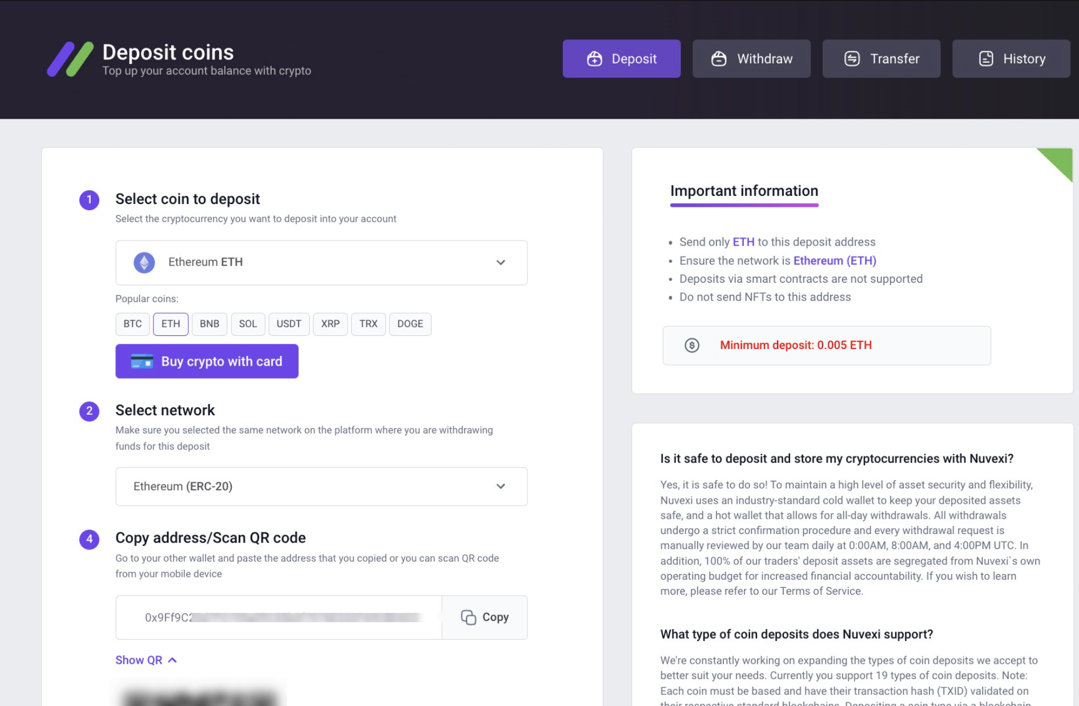Click the card icon on Buy crypto button
The height and width of the screenshot is (706, 1079).
142,362
